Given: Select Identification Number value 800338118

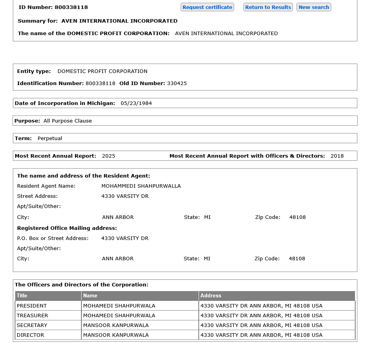Looking at the screenshot, I should pos(101,84).
